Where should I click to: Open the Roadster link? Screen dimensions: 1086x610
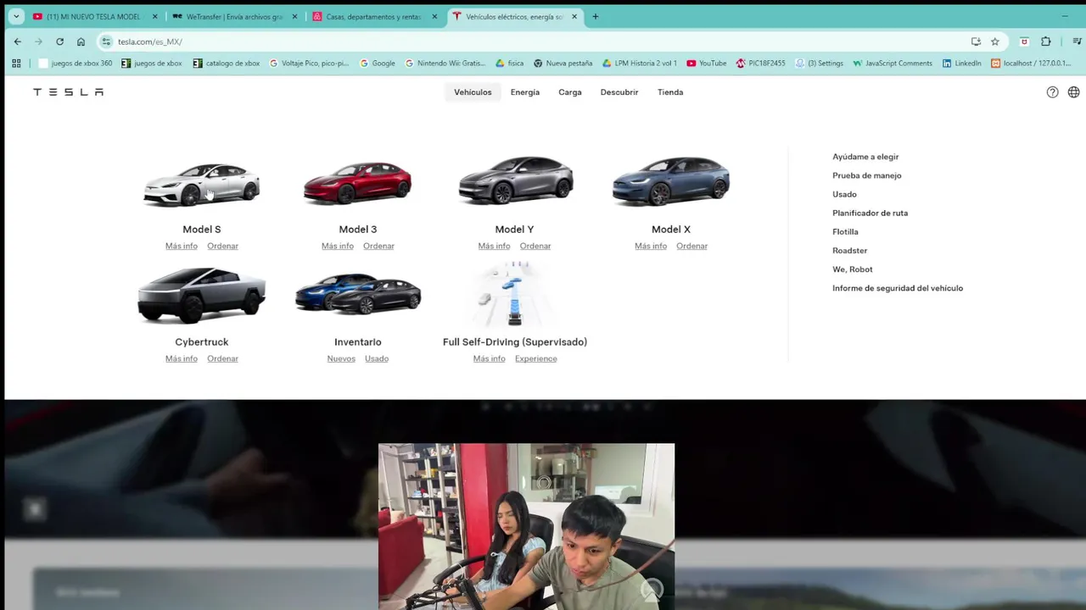849,251
